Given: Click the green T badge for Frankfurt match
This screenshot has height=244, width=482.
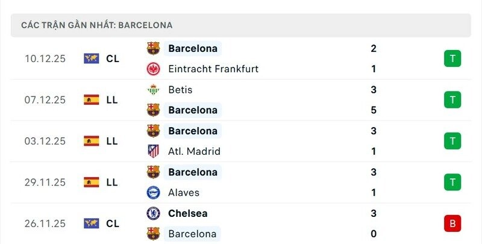Looking at the screenshot, I should [452, 58].
